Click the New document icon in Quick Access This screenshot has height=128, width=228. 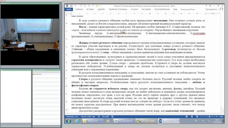(85, 6)
